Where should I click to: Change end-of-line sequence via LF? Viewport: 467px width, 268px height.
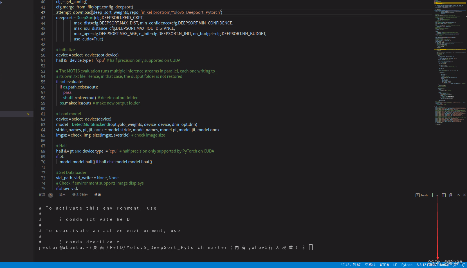pyautogui.click(x=395, y=265)
